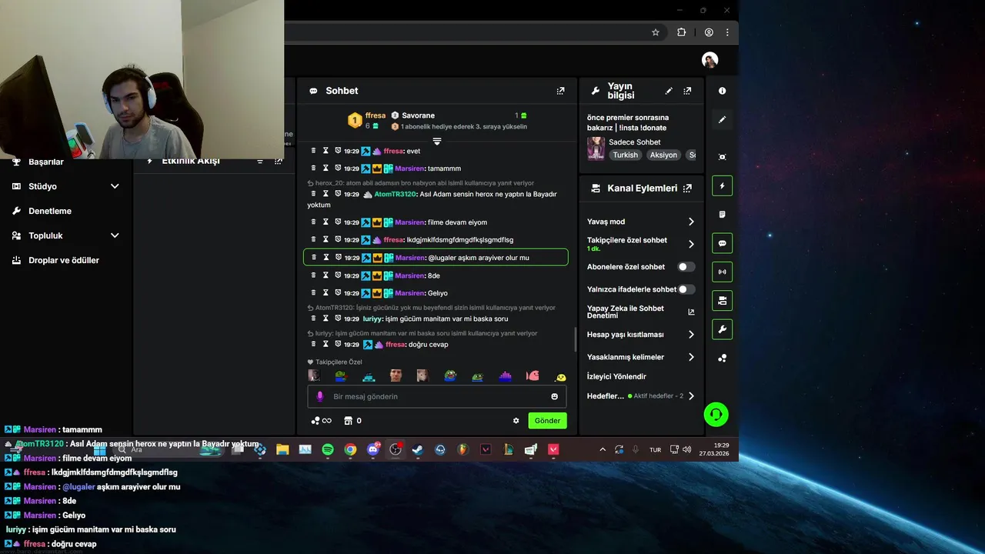Toggle the chat bubble panel icon in sidebar

pos(722,243)
